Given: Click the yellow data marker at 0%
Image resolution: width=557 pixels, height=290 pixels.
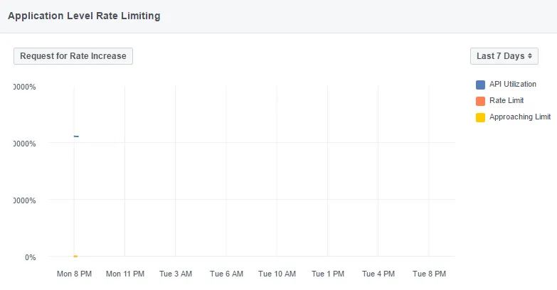Looking at the screenshot, I should pyautogui.click(x=75, y=256).
